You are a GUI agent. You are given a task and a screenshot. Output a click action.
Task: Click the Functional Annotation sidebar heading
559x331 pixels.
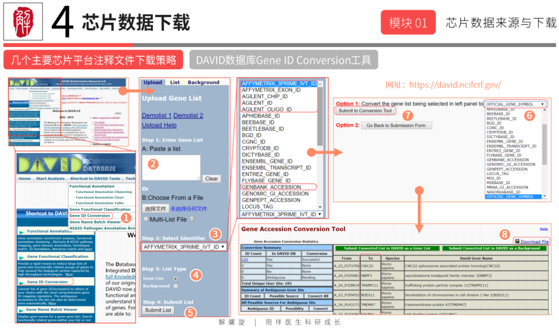pyautogui.click(x=49, y=231)
